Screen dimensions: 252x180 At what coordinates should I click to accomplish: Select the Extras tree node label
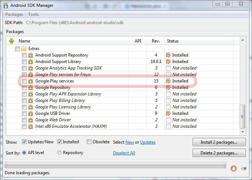[x=34, y=49]
